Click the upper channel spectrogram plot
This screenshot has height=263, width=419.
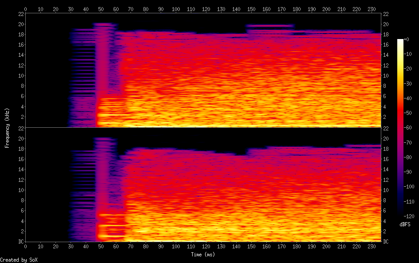[x=203, y=70]
